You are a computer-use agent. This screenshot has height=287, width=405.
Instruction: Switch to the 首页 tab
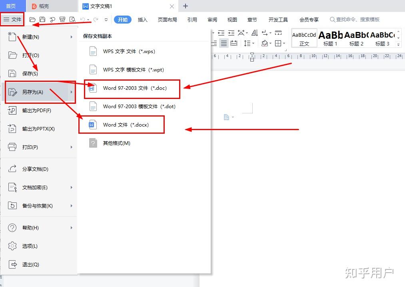12,6
